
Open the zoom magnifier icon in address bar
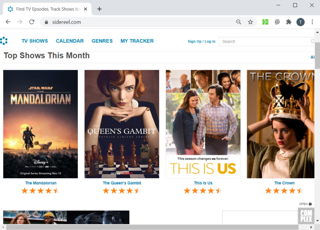click(x=238, y=22)
